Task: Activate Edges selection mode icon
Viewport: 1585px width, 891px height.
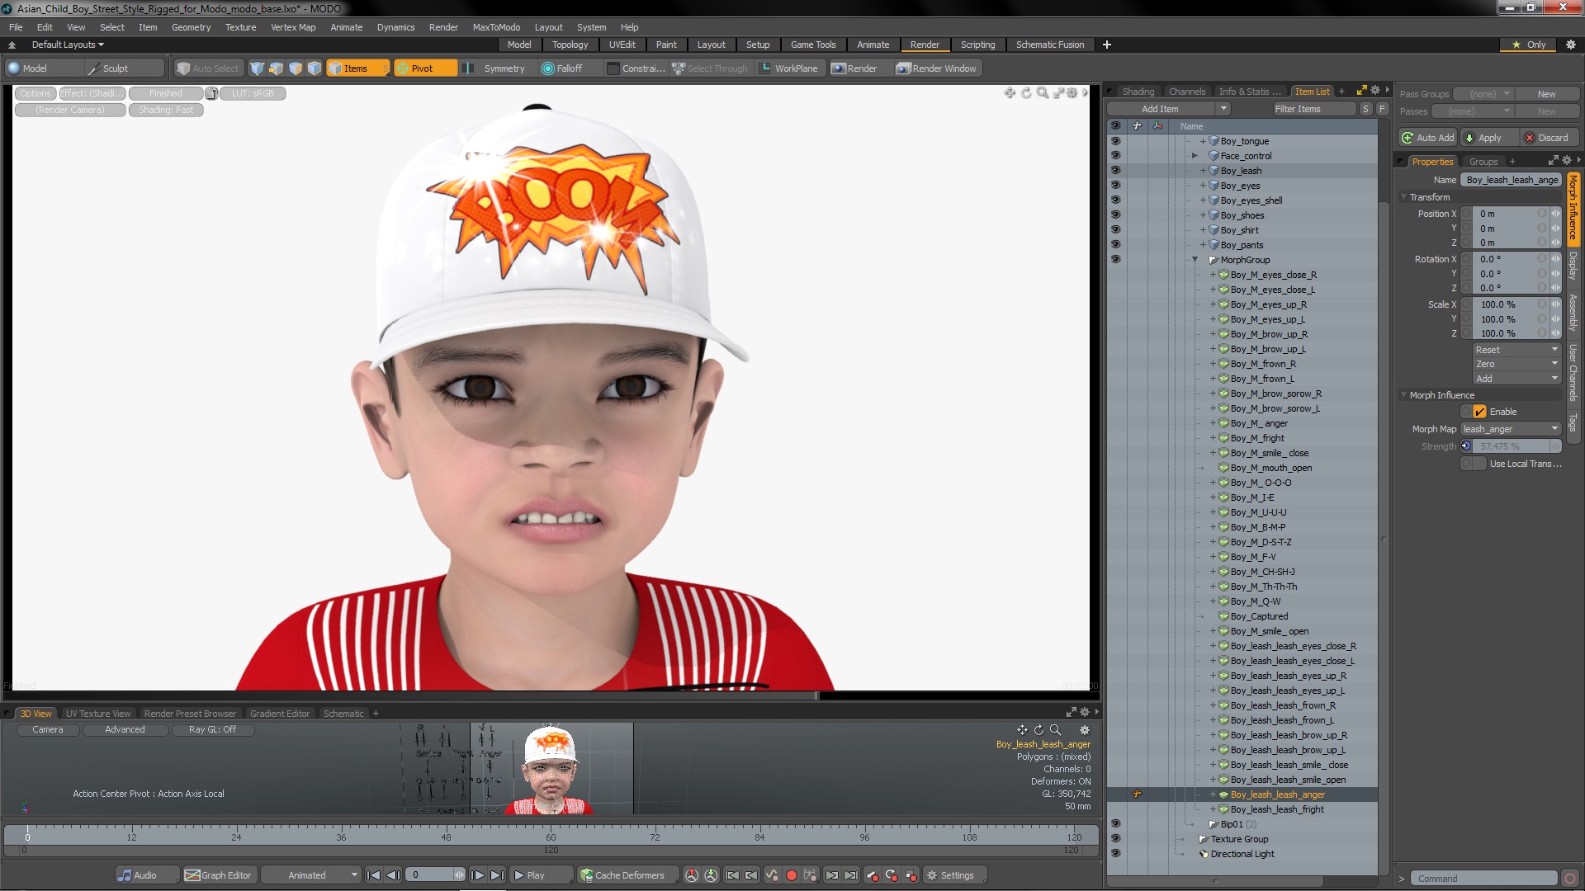Action: tap(277, 68)
